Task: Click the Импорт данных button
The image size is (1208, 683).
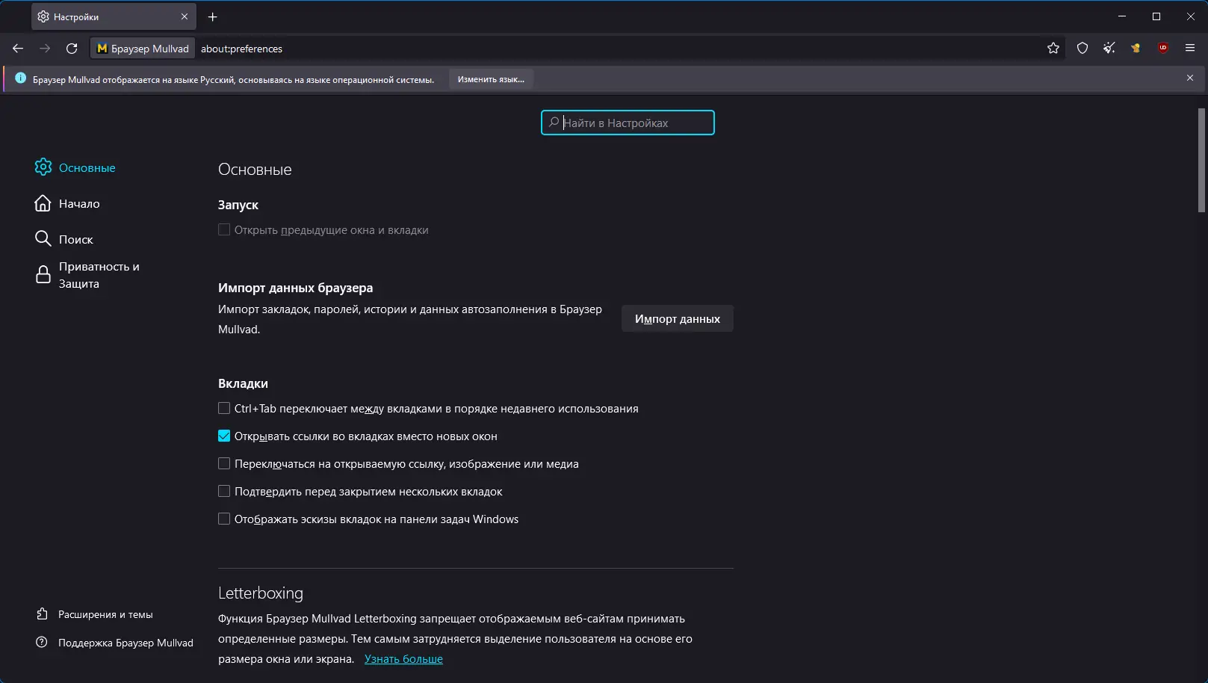Action: tap(677, 318)
